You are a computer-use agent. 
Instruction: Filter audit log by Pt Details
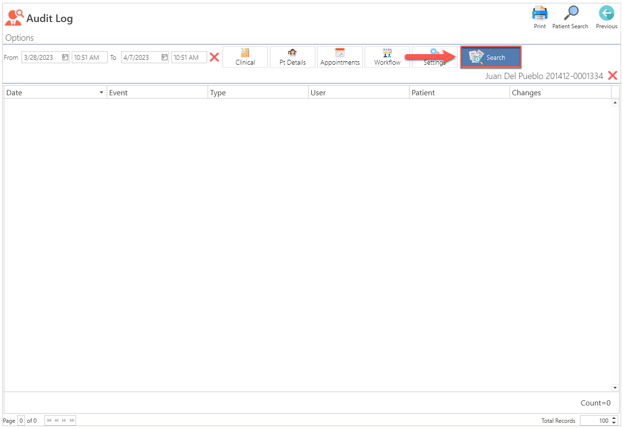pos(292,57)
